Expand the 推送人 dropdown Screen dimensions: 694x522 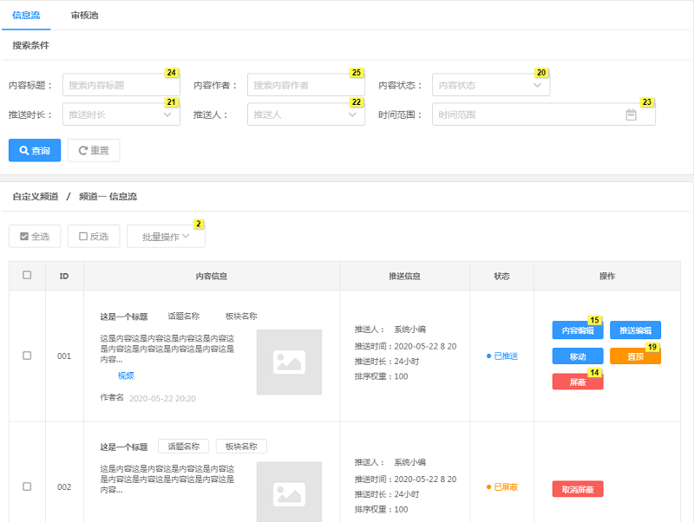(x=305, y=114)
